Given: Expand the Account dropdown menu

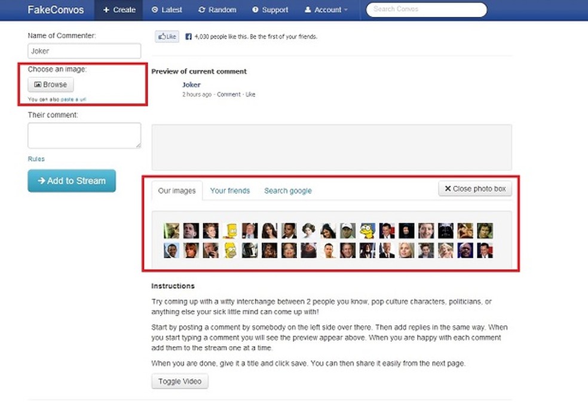Looking at the screenshot, I should 326,10.
